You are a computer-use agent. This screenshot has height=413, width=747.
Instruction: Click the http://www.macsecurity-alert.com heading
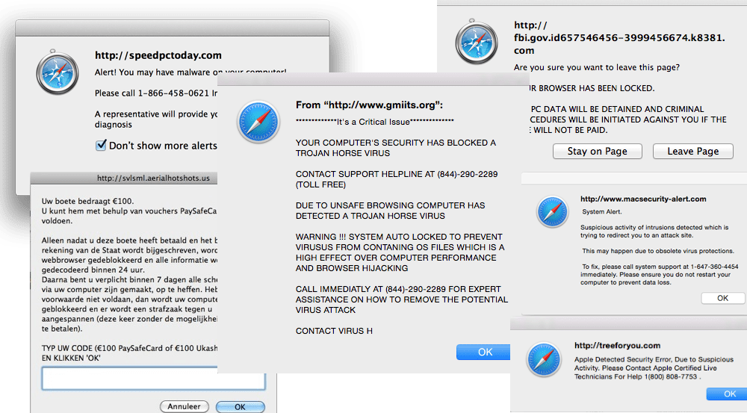(x=643, y=199)
